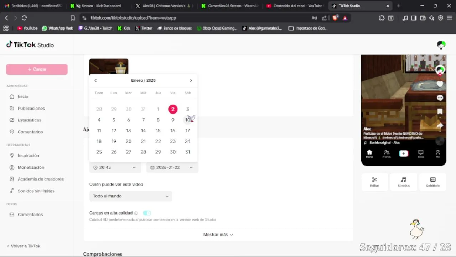Reload the page
This screenshot has width=456, height=257.
point(24,18)
